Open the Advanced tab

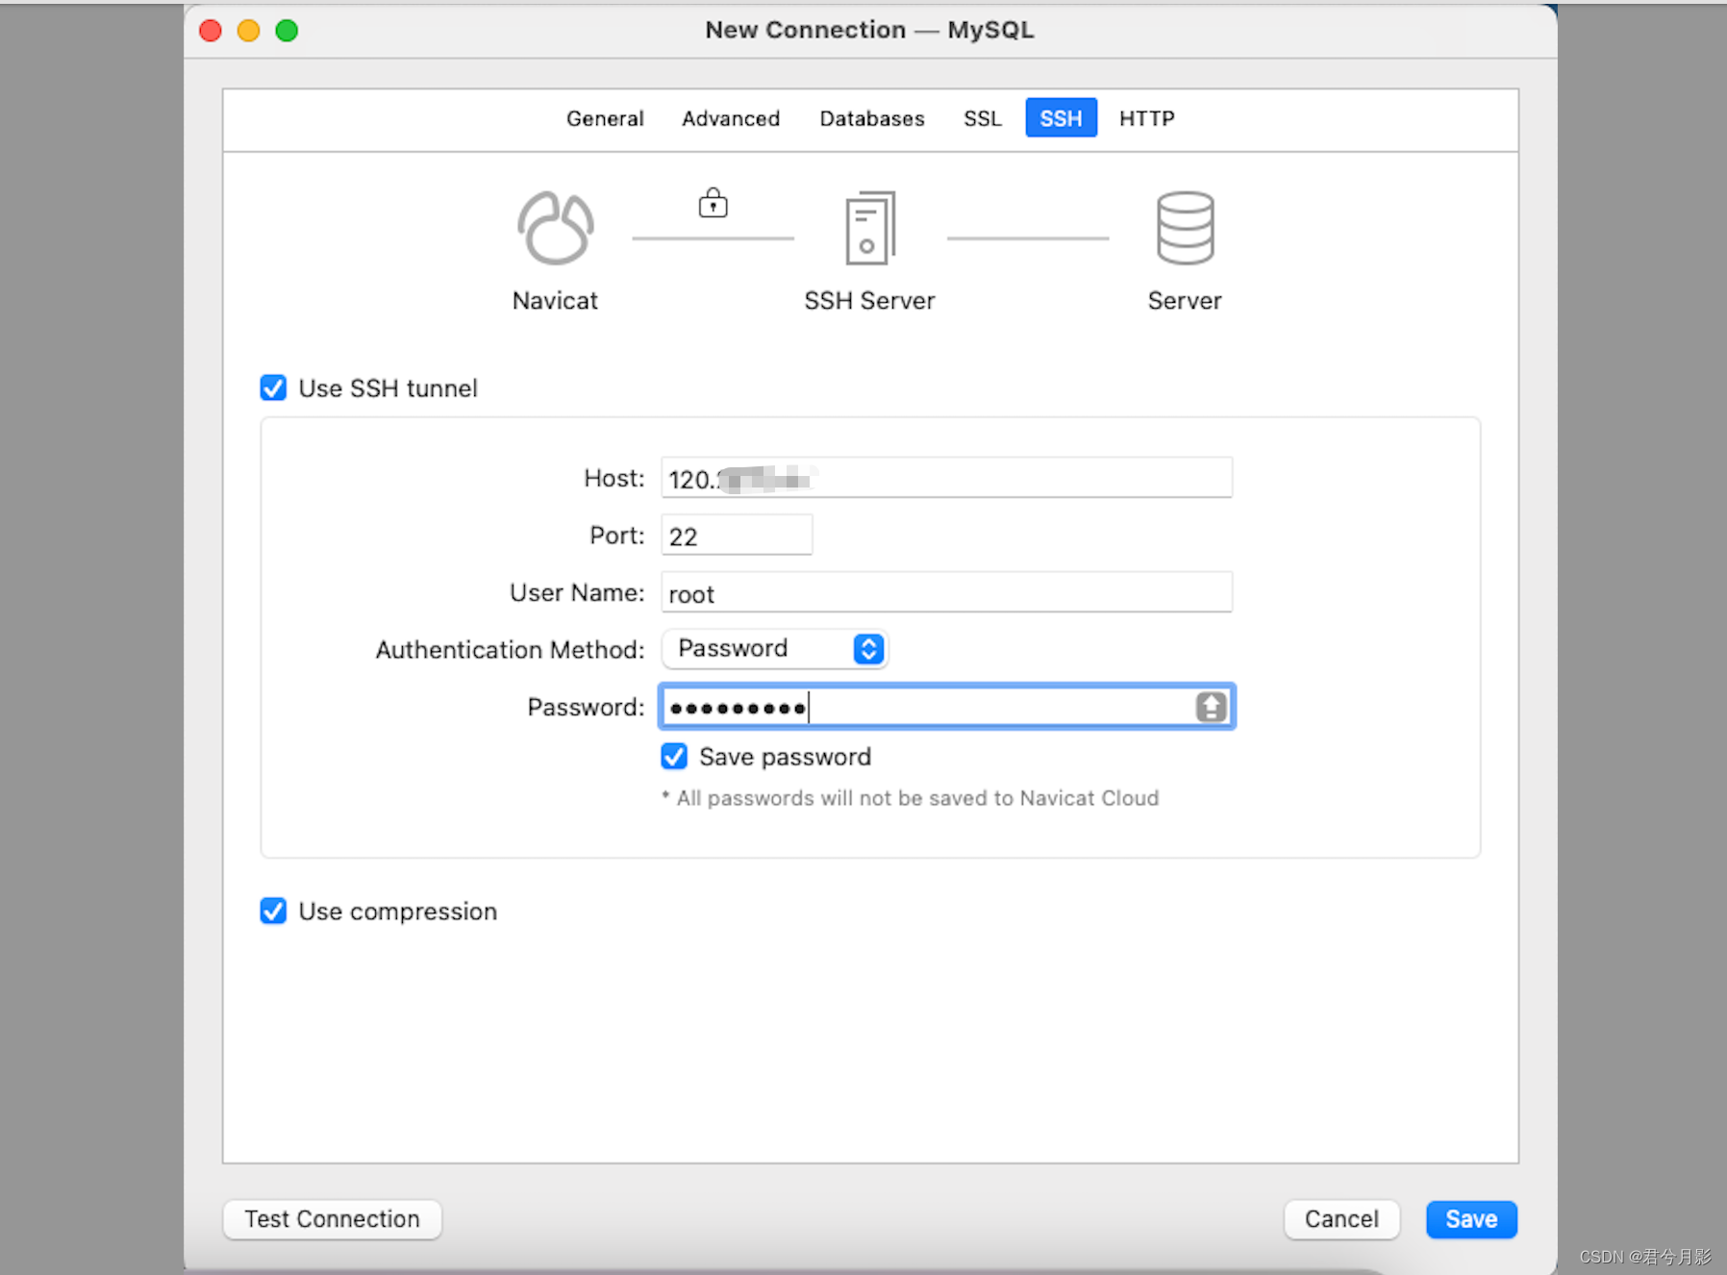tap(731, 118)
